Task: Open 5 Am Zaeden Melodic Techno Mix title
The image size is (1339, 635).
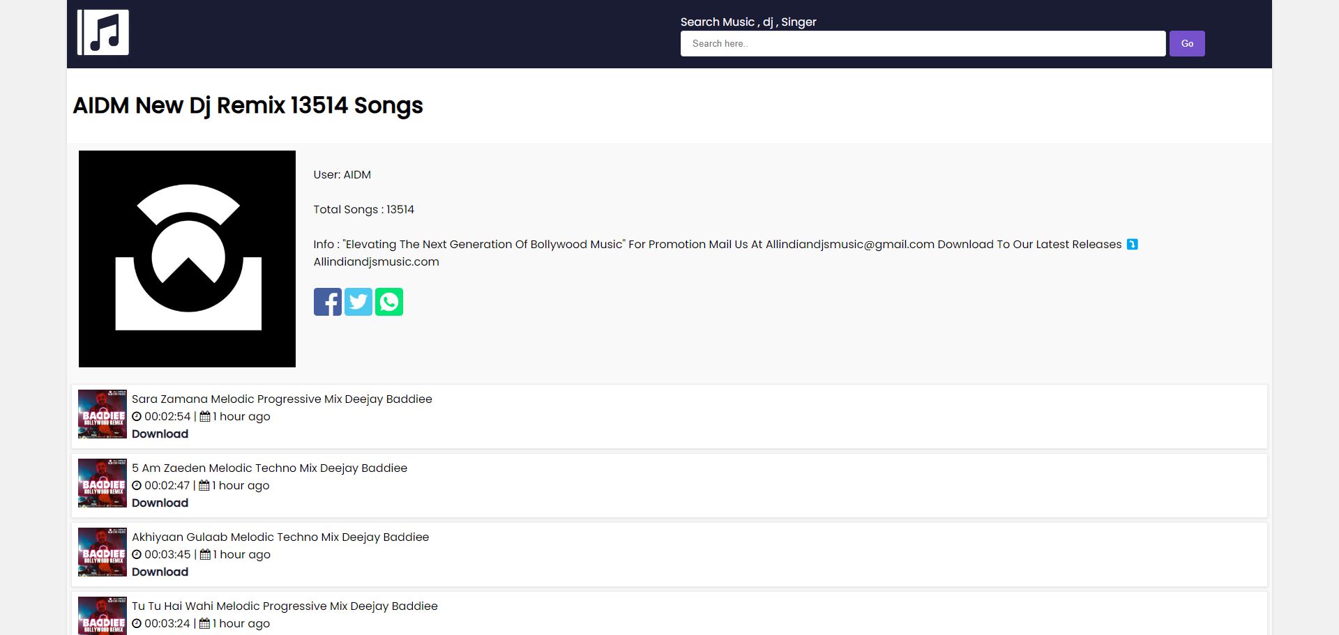Action: (269, 468)
